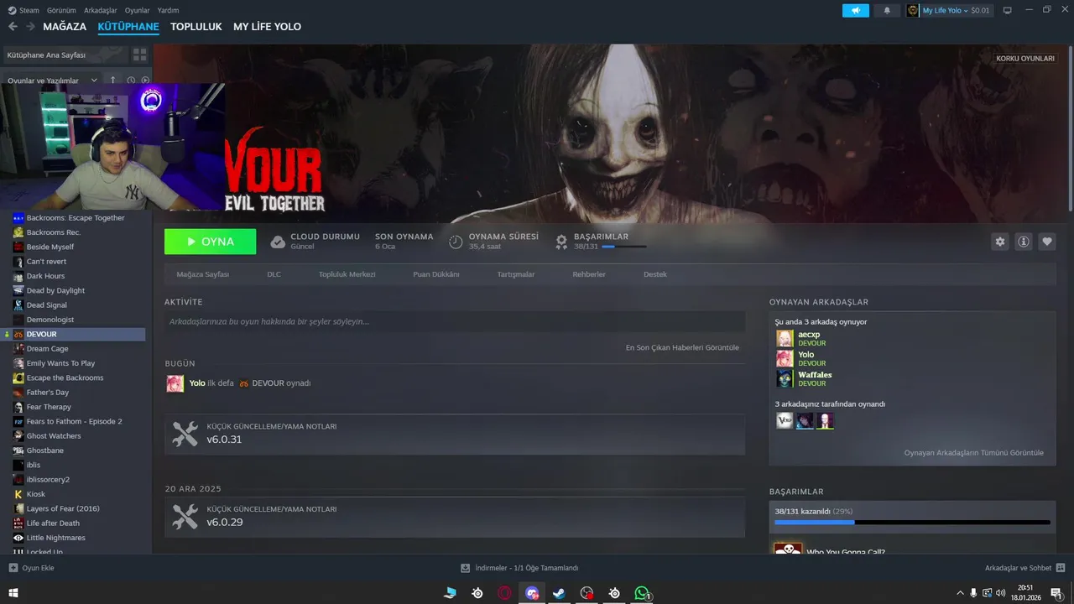Open Rehberler link
1074x604 pixels.
(x=589, y=274)
